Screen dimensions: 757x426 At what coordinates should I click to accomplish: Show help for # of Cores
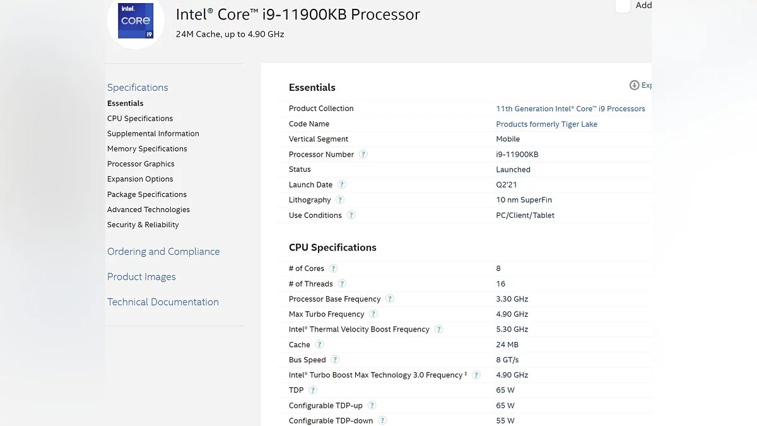point(334,269)
